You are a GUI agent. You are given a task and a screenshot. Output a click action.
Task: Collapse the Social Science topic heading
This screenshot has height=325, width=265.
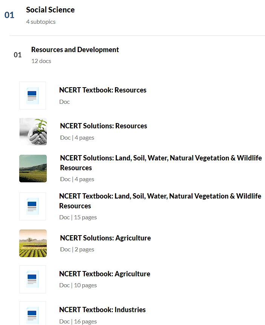(x=50, y=10)
